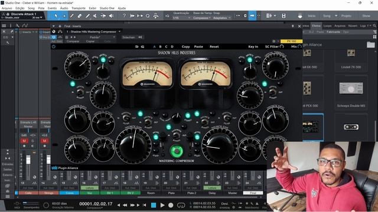Screen dimensions: 378x212
Task: Switch to the Arquivos browser tab
Action: [340, 26]
